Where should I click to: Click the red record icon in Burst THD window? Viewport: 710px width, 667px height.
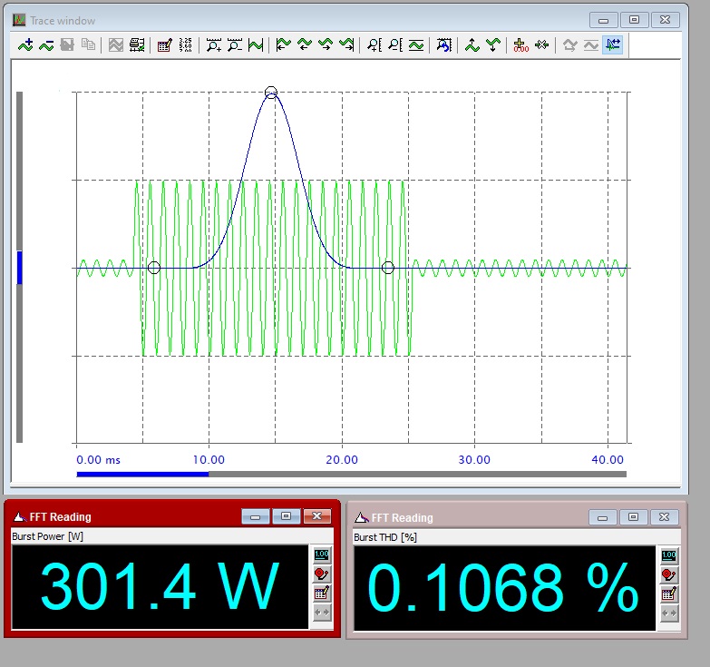(669, 574)
